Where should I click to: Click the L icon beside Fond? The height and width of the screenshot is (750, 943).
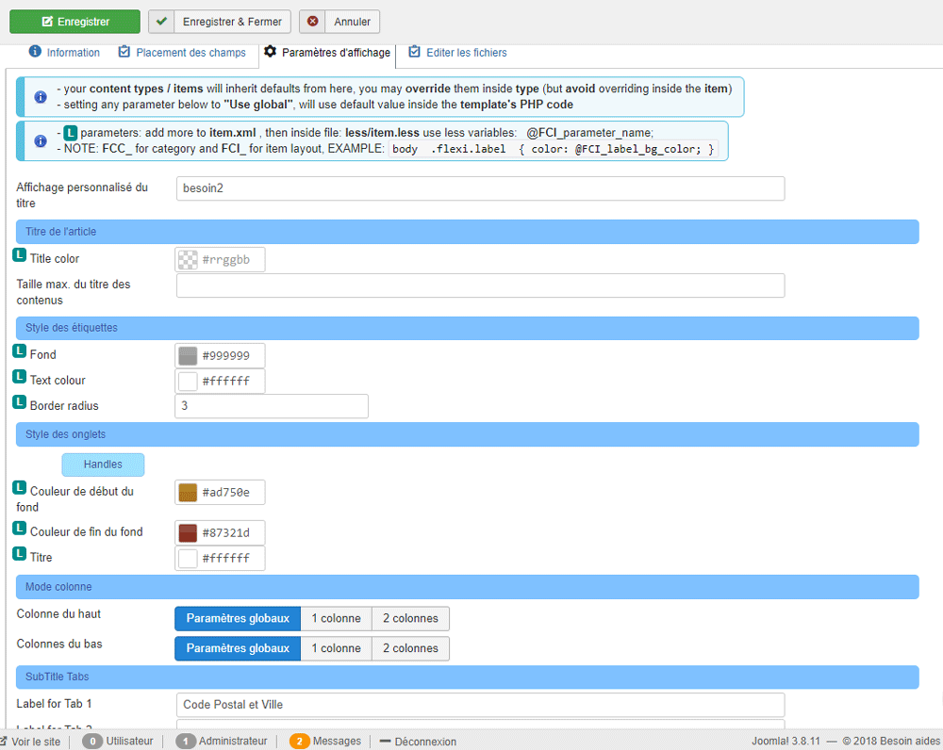[x=19, y=351]
